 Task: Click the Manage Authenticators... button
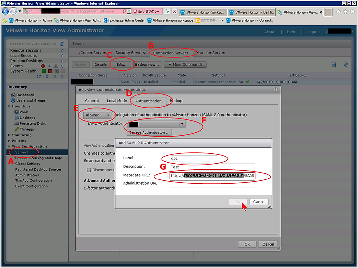point(149,132)
